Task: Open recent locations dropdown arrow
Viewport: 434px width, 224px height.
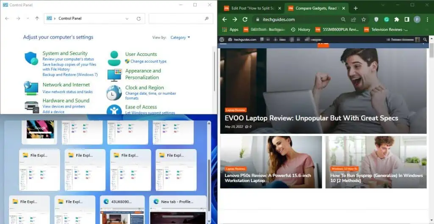Action: point(28,19)
